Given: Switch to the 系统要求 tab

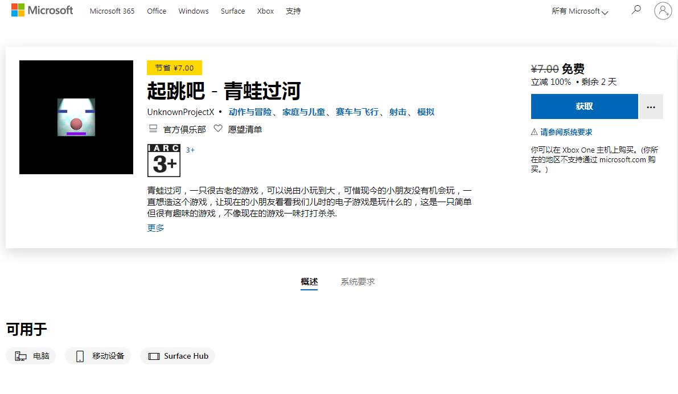Looking at the screenshot, I should 358,282.
